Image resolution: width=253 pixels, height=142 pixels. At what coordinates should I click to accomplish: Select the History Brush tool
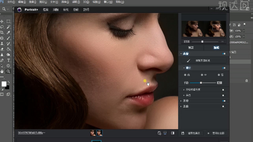tap(9, 44)
